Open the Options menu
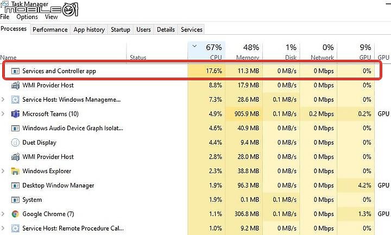The image size is (391, 235). (27, 17)
